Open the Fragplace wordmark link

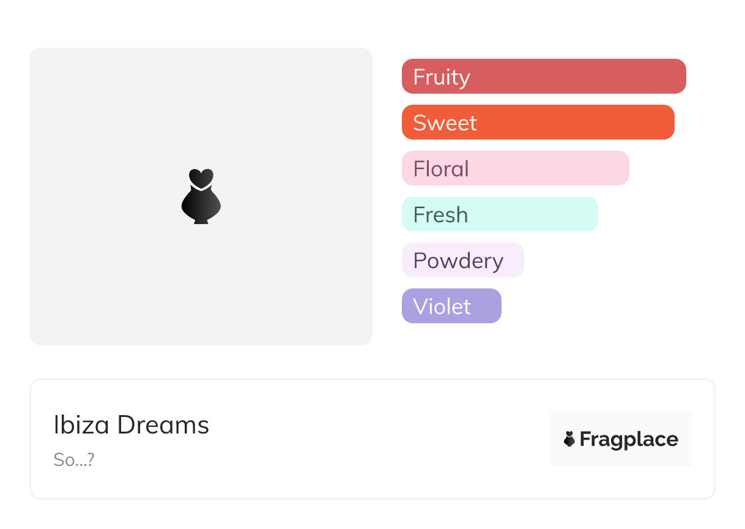(629, 440)
